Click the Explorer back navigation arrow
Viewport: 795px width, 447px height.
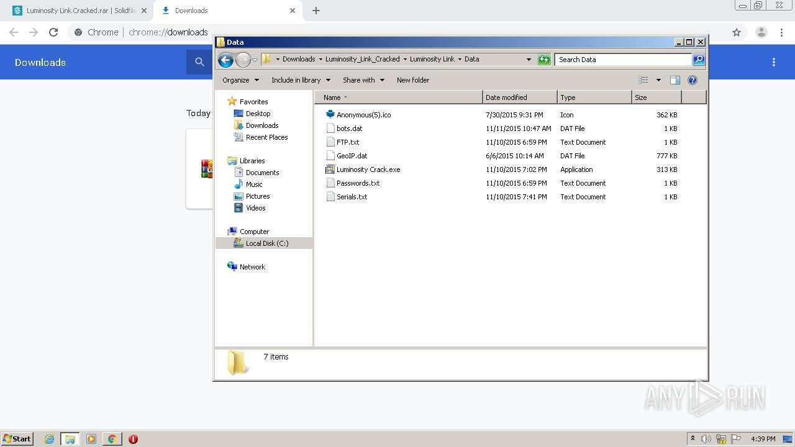(225, 60)
